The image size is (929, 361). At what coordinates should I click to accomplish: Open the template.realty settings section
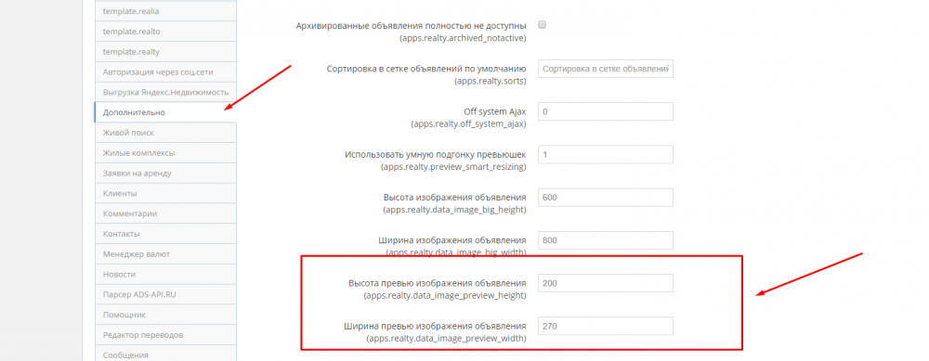165,51
